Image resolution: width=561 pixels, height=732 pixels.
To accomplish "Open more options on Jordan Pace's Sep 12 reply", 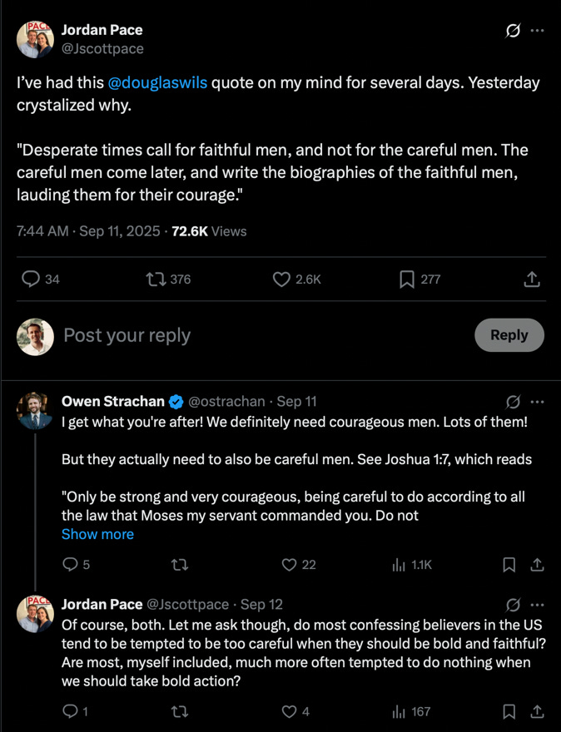I will (x=537, y=605).
